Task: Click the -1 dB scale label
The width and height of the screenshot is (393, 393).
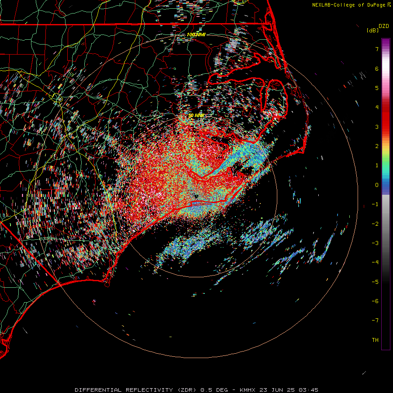Action: (x=375, y=204)
